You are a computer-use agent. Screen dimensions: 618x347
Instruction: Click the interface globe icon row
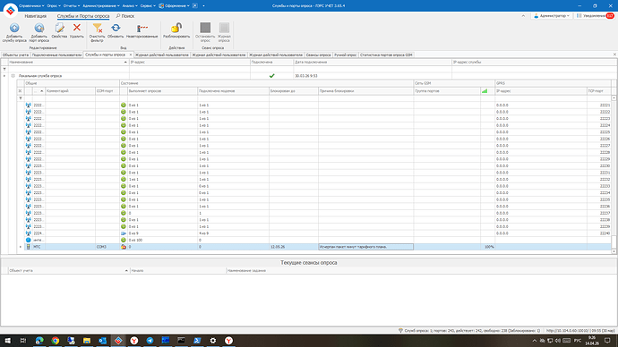coord(29,240)
